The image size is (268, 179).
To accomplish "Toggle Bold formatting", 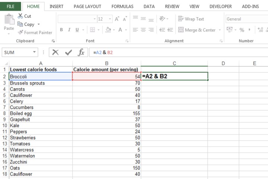I will (x=61, y=30).
